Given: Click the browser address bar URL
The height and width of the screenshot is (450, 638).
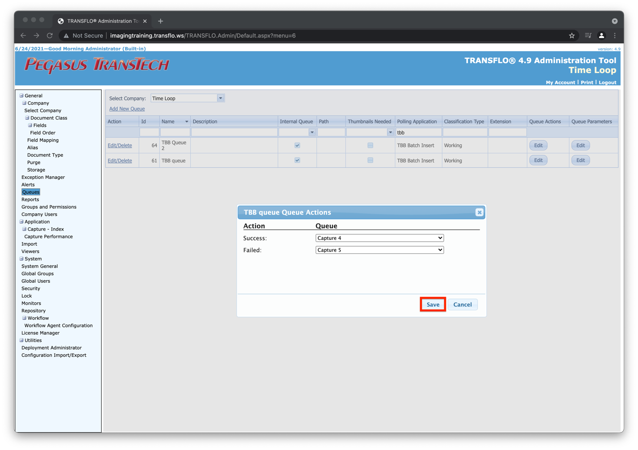Looking at the screenshot, I should point(203,36).
